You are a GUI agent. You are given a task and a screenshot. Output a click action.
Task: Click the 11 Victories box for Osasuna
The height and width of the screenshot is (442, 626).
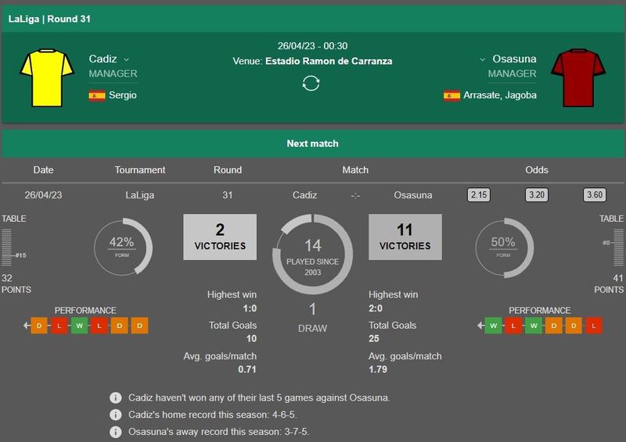tap(405, 237)
